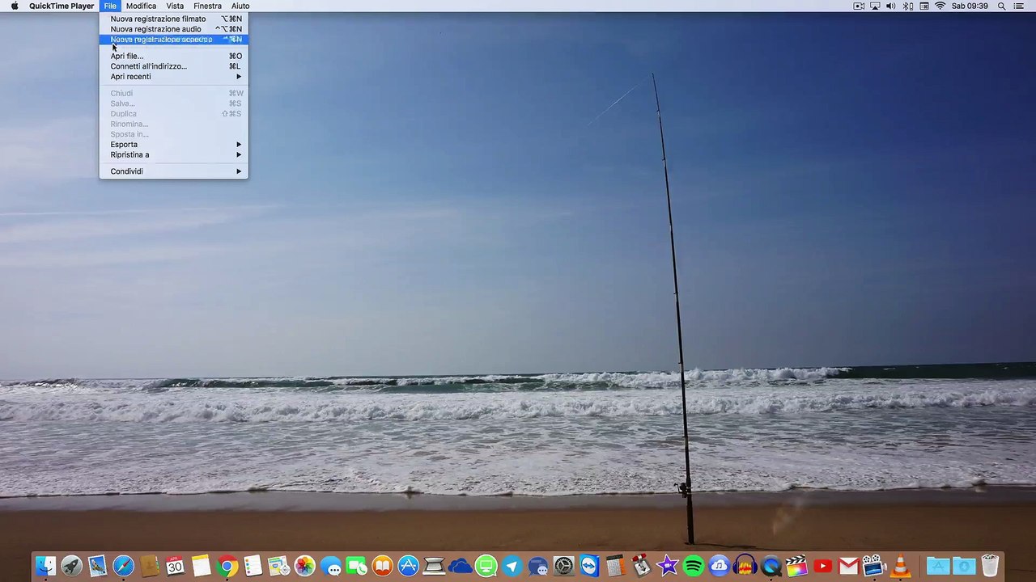This screenshot has height=582, width=1036.
Task: Open Telegram paper plane icon in Dock
Action: (512, 567)
